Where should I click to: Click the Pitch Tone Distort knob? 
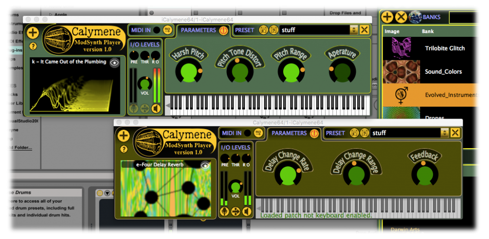point(240,71)
